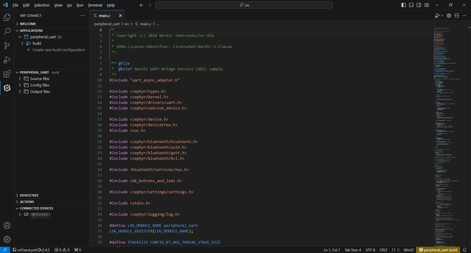
Task: Toggle the bottom panel layout button
Action: click(x=411, y=5)
